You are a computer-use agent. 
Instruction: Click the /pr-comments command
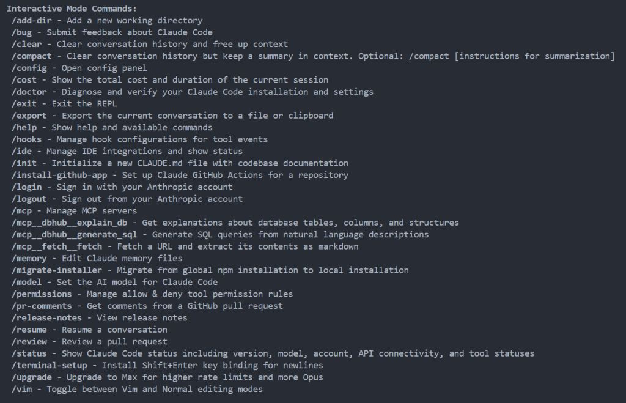click(42, 306)
